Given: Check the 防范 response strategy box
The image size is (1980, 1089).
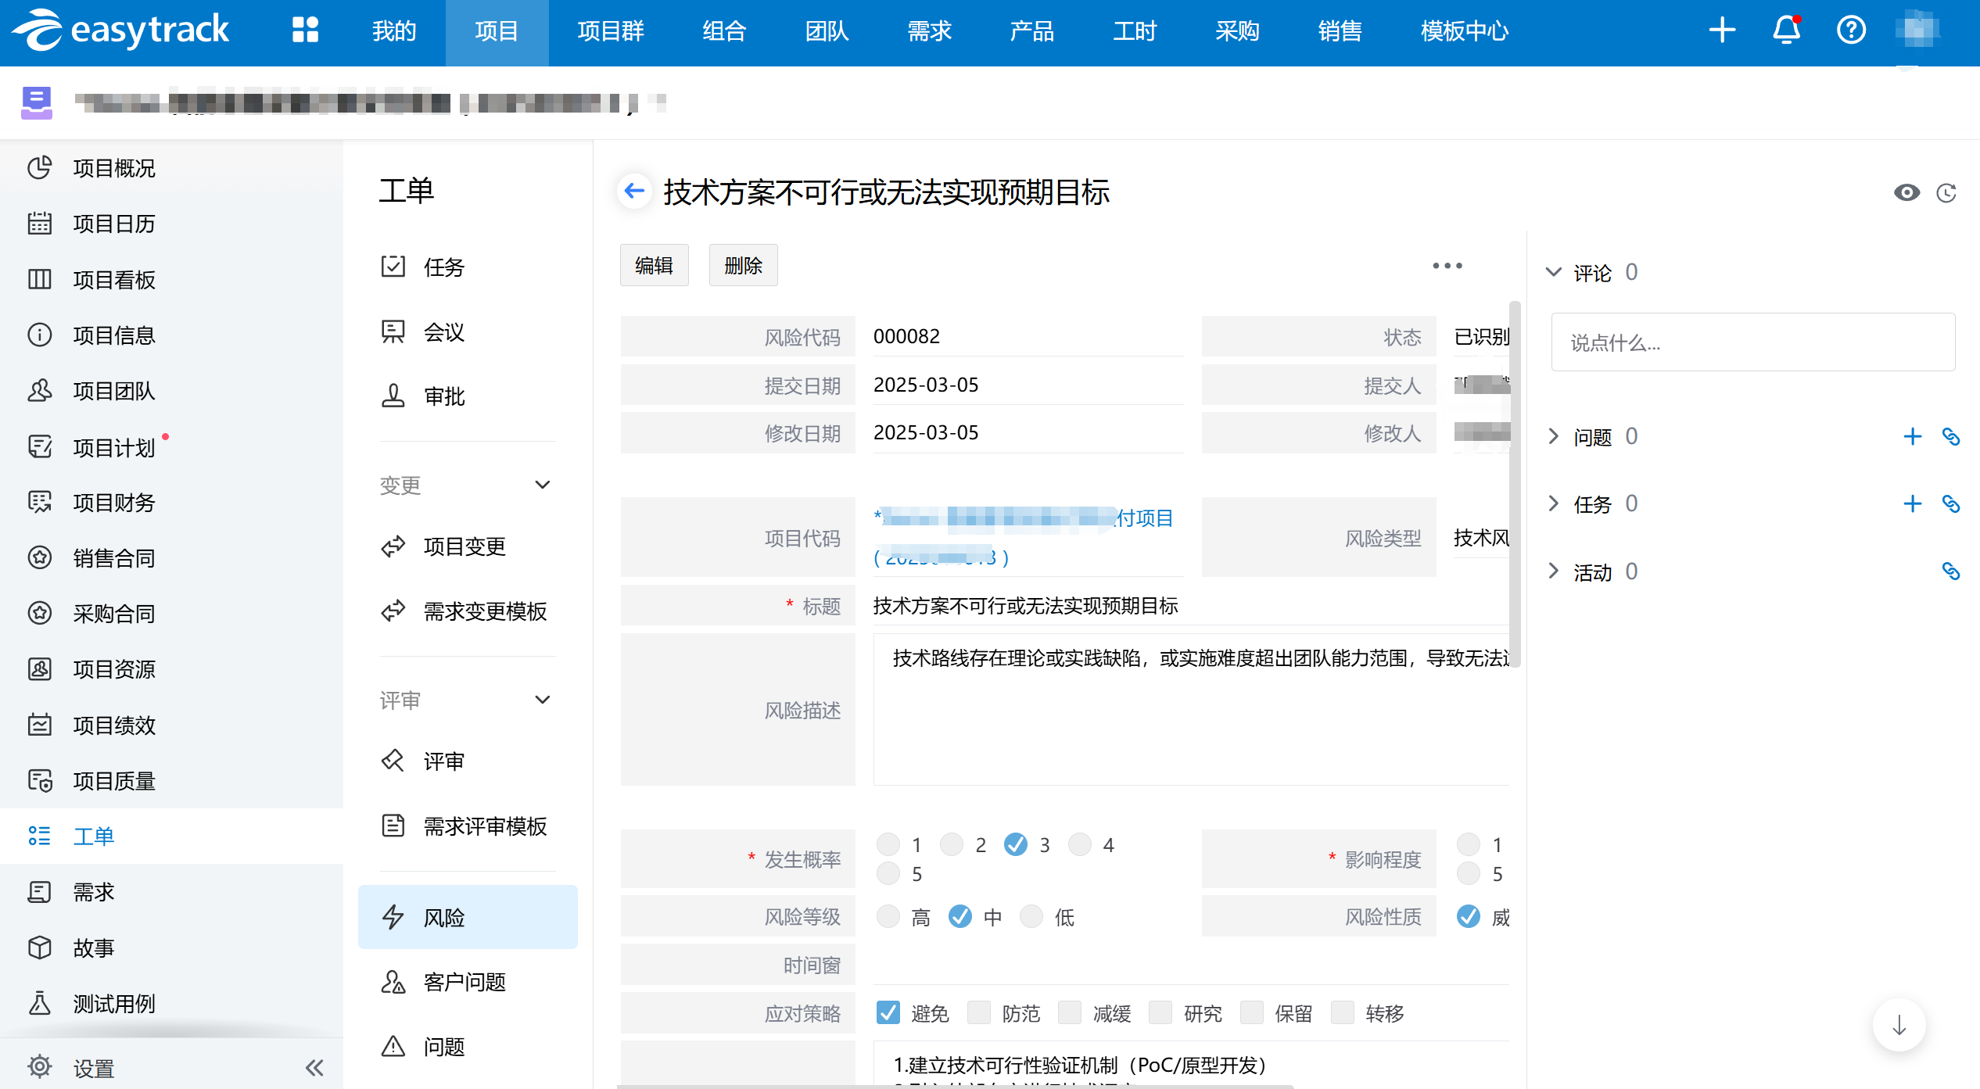Looking at the screenshot, I should [979, 1012].
